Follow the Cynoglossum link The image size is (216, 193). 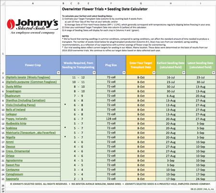click(14, 174)
